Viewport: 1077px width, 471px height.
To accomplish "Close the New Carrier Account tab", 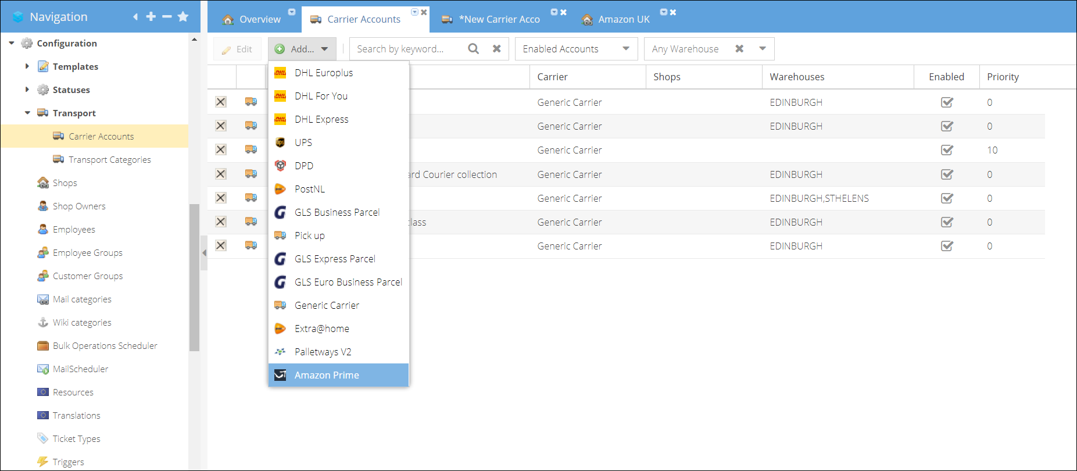I will (563, 12).
